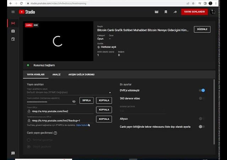Open the Manage calendar icon in sidebar
This screenshot has height=160, width=227.
pyautogui.click(x=13, y=39)
